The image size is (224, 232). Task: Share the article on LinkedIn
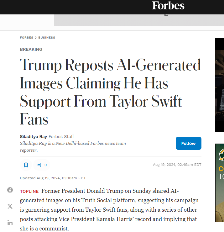point(10,223)
